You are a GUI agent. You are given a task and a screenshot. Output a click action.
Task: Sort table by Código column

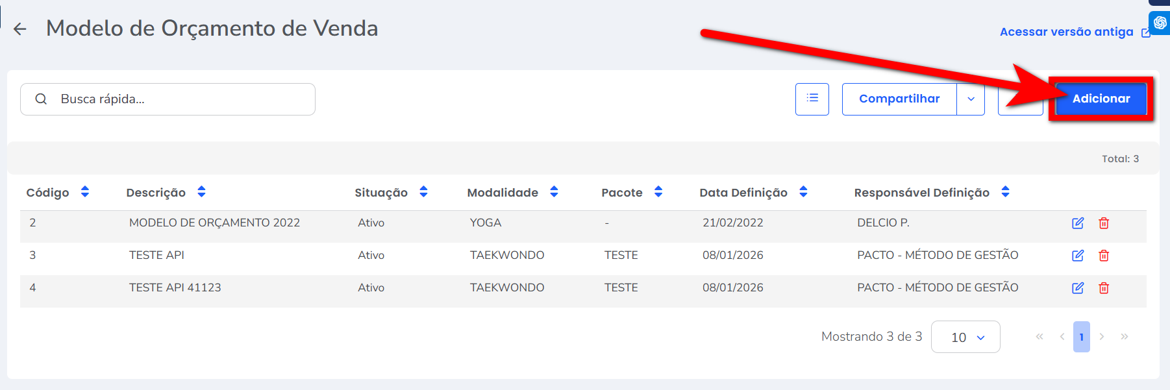tap(84, 192)
